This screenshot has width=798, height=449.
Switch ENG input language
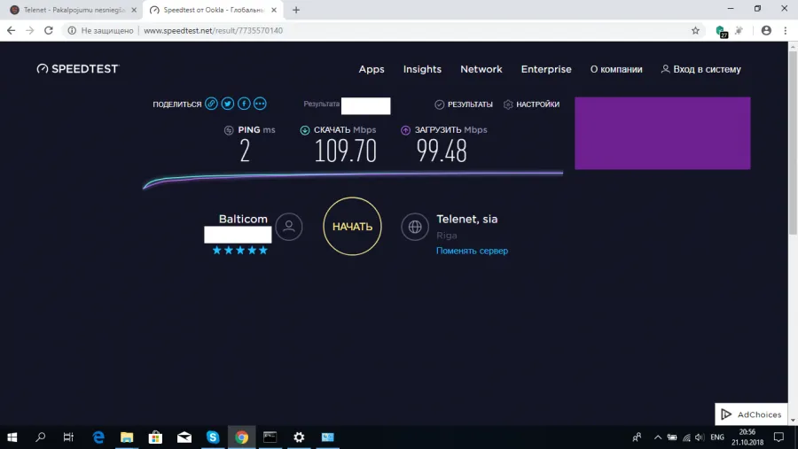click(x=717, y=437)
